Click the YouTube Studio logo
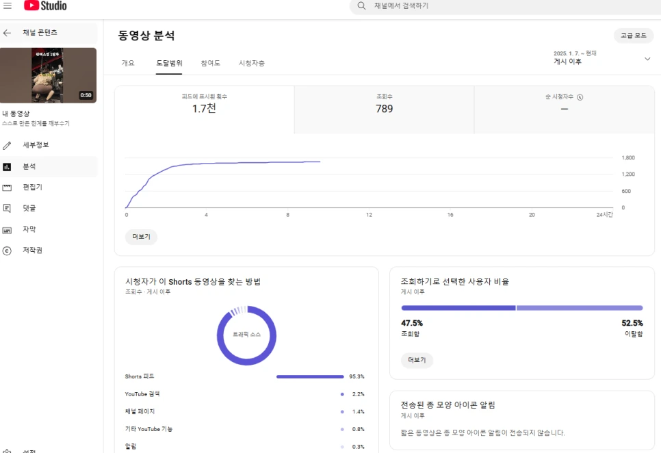 [45, 6]
